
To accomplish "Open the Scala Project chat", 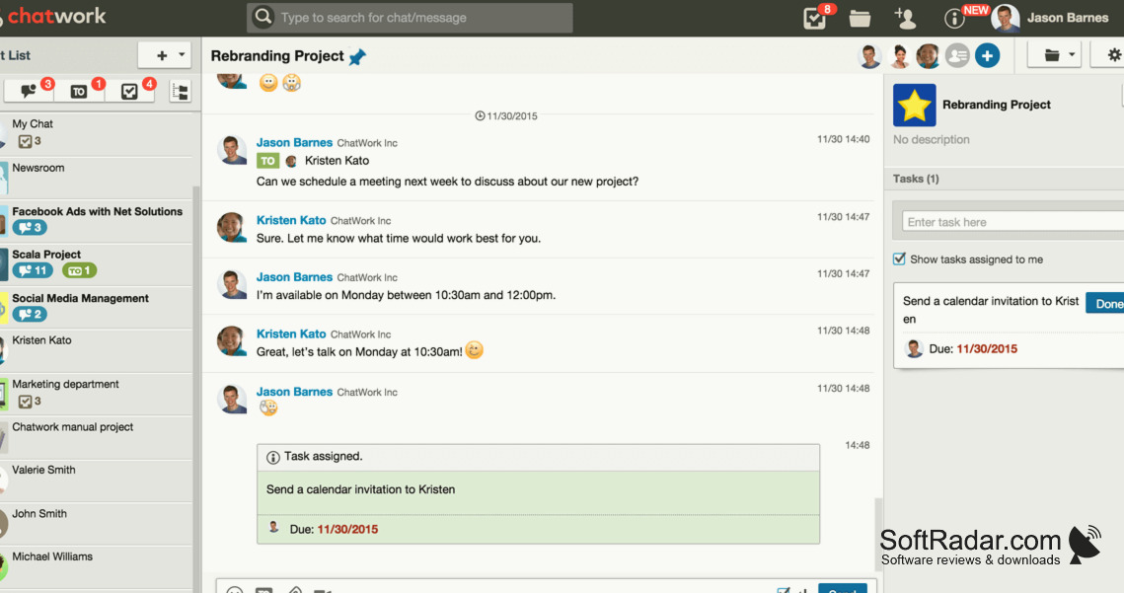I will 97,263.
